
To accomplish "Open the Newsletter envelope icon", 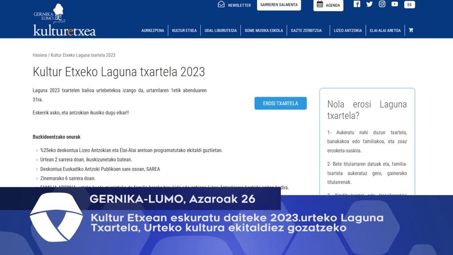I will pyautogui.click(x=221, y=4).
